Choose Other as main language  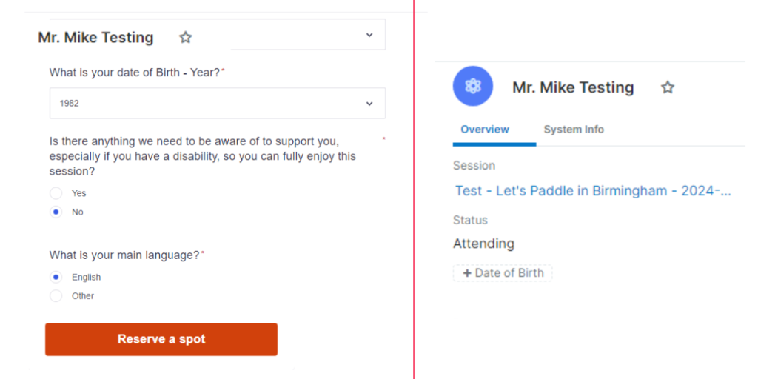coord(56,296)
